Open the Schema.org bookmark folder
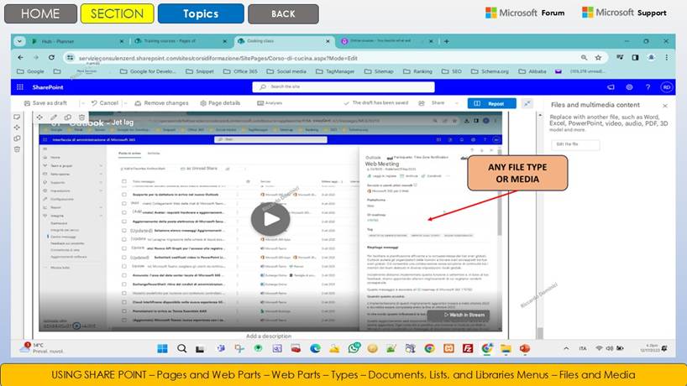687x386 pixels. point(490,71)
